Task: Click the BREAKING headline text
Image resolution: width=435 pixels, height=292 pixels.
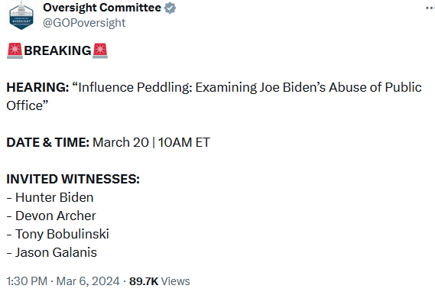Action: point(57,50)
